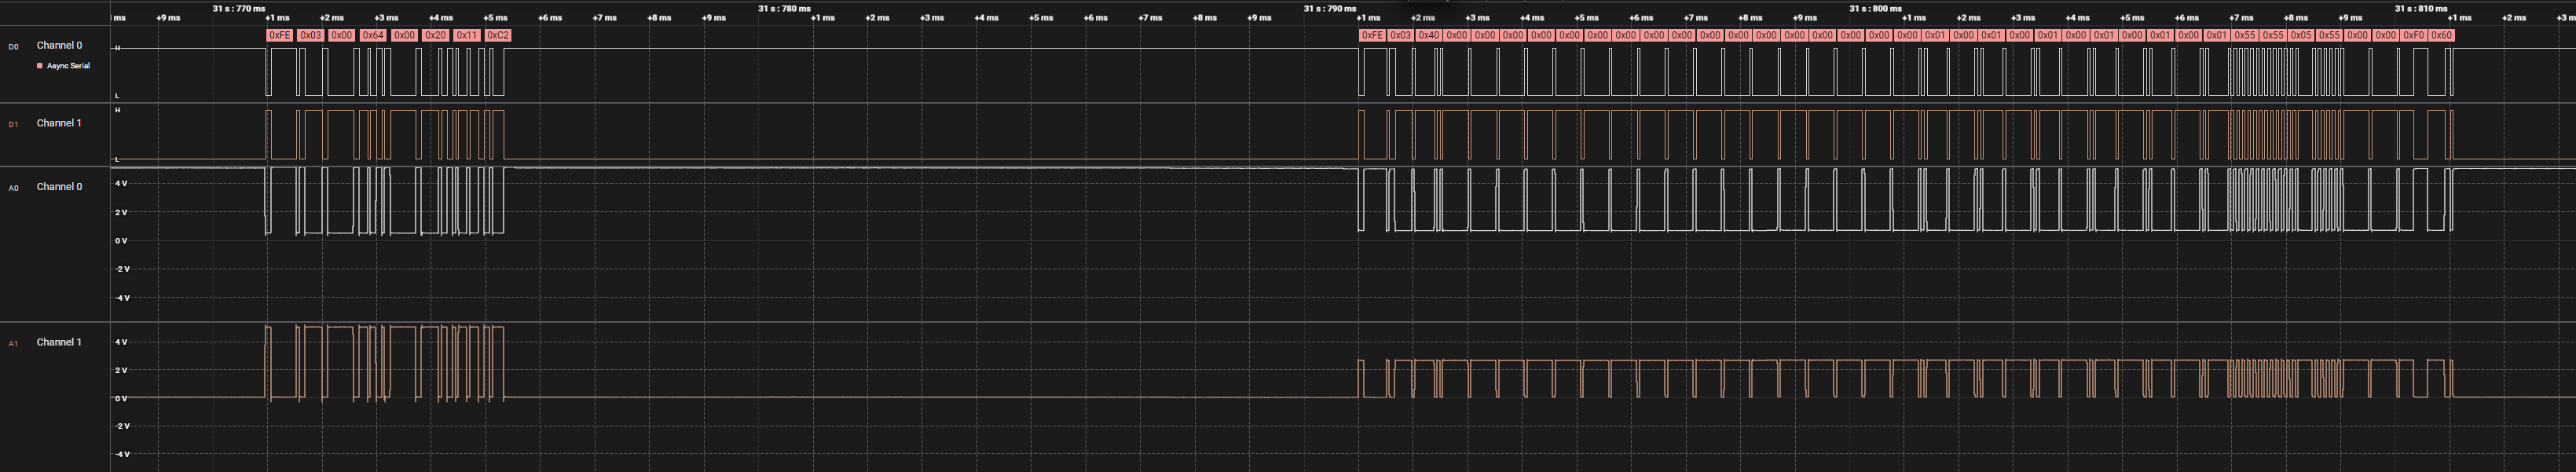Click the 0x64 decoded byte in first packet
This screenshot has height=472, width=2576.
[x=372, y=35]
